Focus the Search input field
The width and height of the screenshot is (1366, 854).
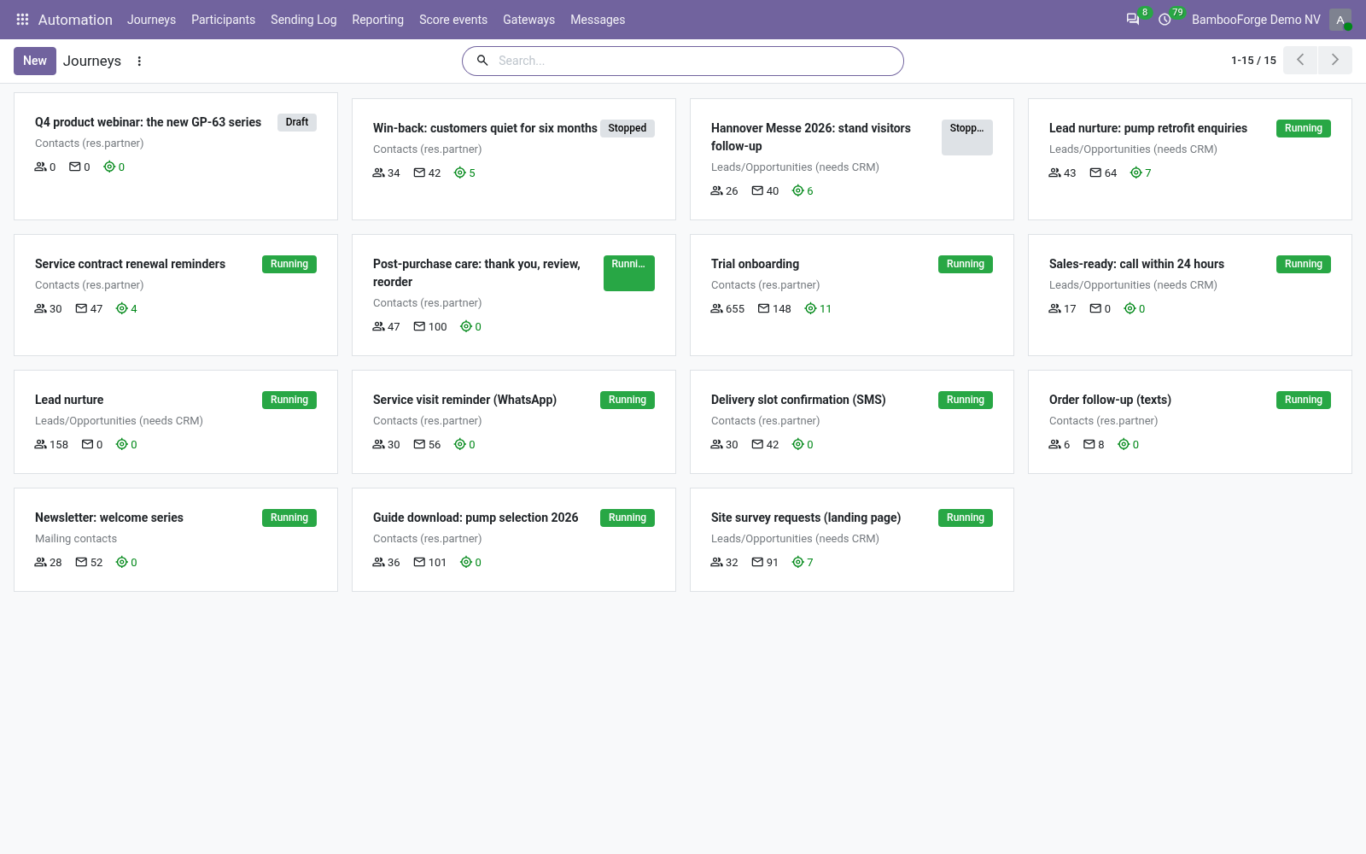pyautogui.click(x=696, y=61)
